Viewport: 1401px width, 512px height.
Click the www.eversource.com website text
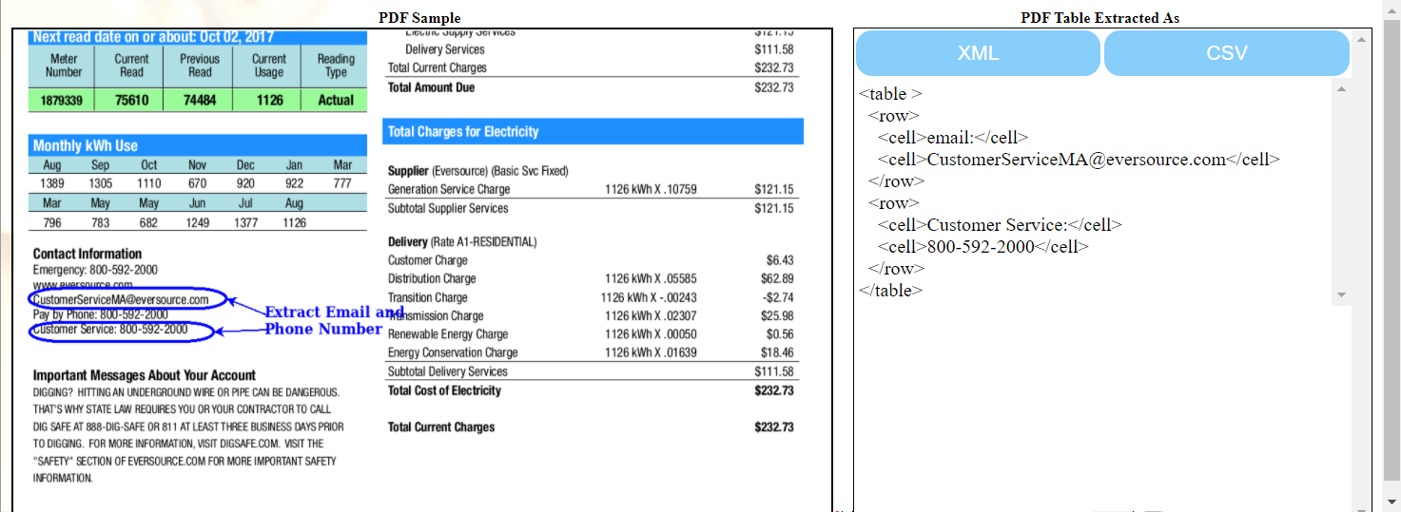[x=83, y=285]
